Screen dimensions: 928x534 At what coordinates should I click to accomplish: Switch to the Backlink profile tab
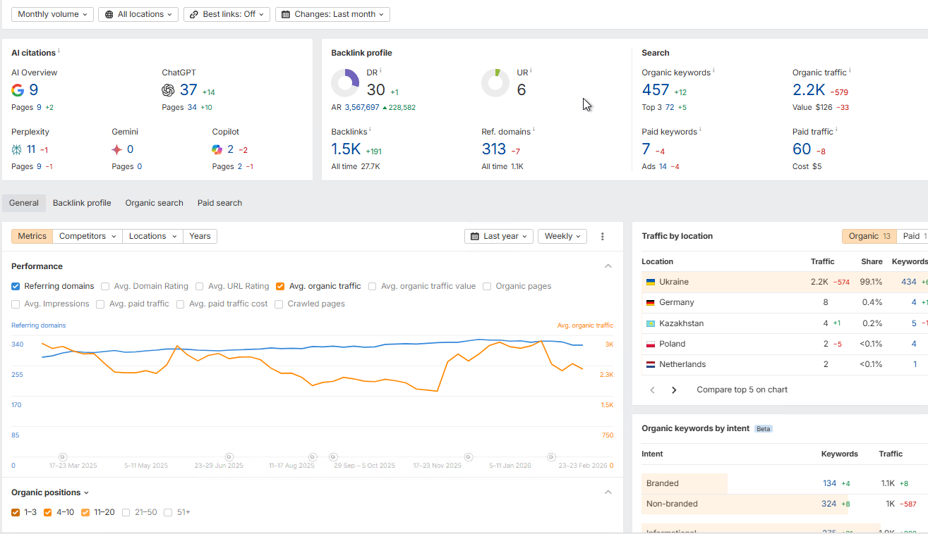(x=82, y=203)
